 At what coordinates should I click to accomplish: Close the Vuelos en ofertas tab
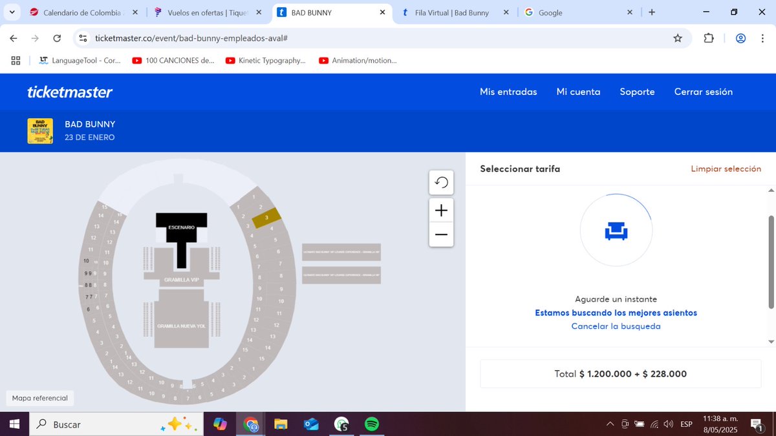[258, 12]
